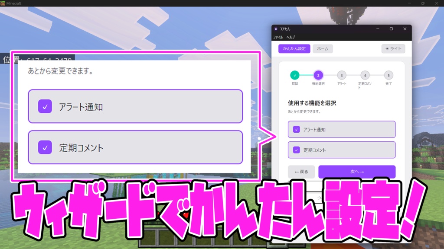Go back with the ← 戻る button
Screen dimensions: 444x249
(301, 172)
